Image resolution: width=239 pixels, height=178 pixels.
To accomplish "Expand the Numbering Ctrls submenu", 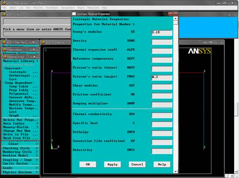I will coord(20,152).
